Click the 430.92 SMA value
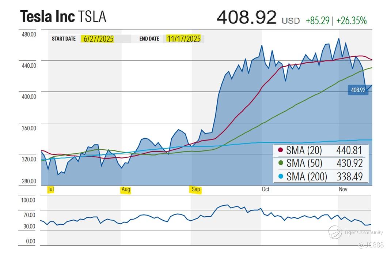The height and width of the screenshot is (254, 391). click(350, 163)
